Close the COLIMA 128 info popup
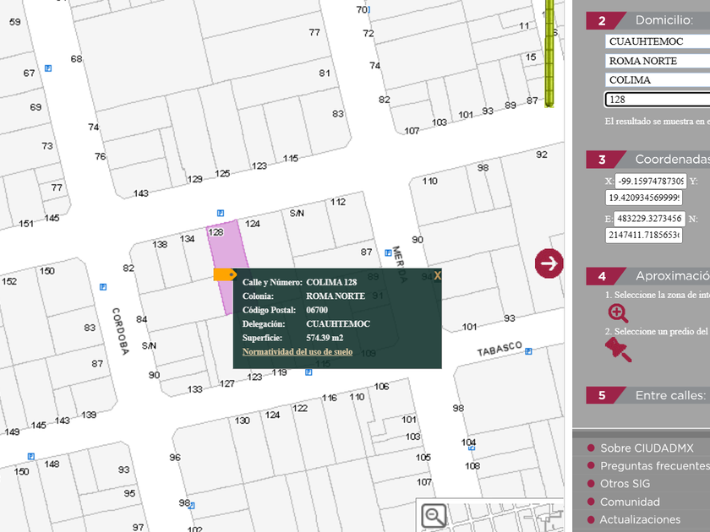This screenshot has height=532, width=710. click(x=437, y=276)
